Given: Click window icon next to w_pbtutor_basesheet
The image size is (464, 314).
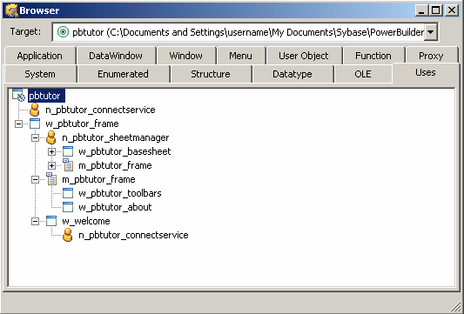Looking at the screenshot, I should coord(68,151).
